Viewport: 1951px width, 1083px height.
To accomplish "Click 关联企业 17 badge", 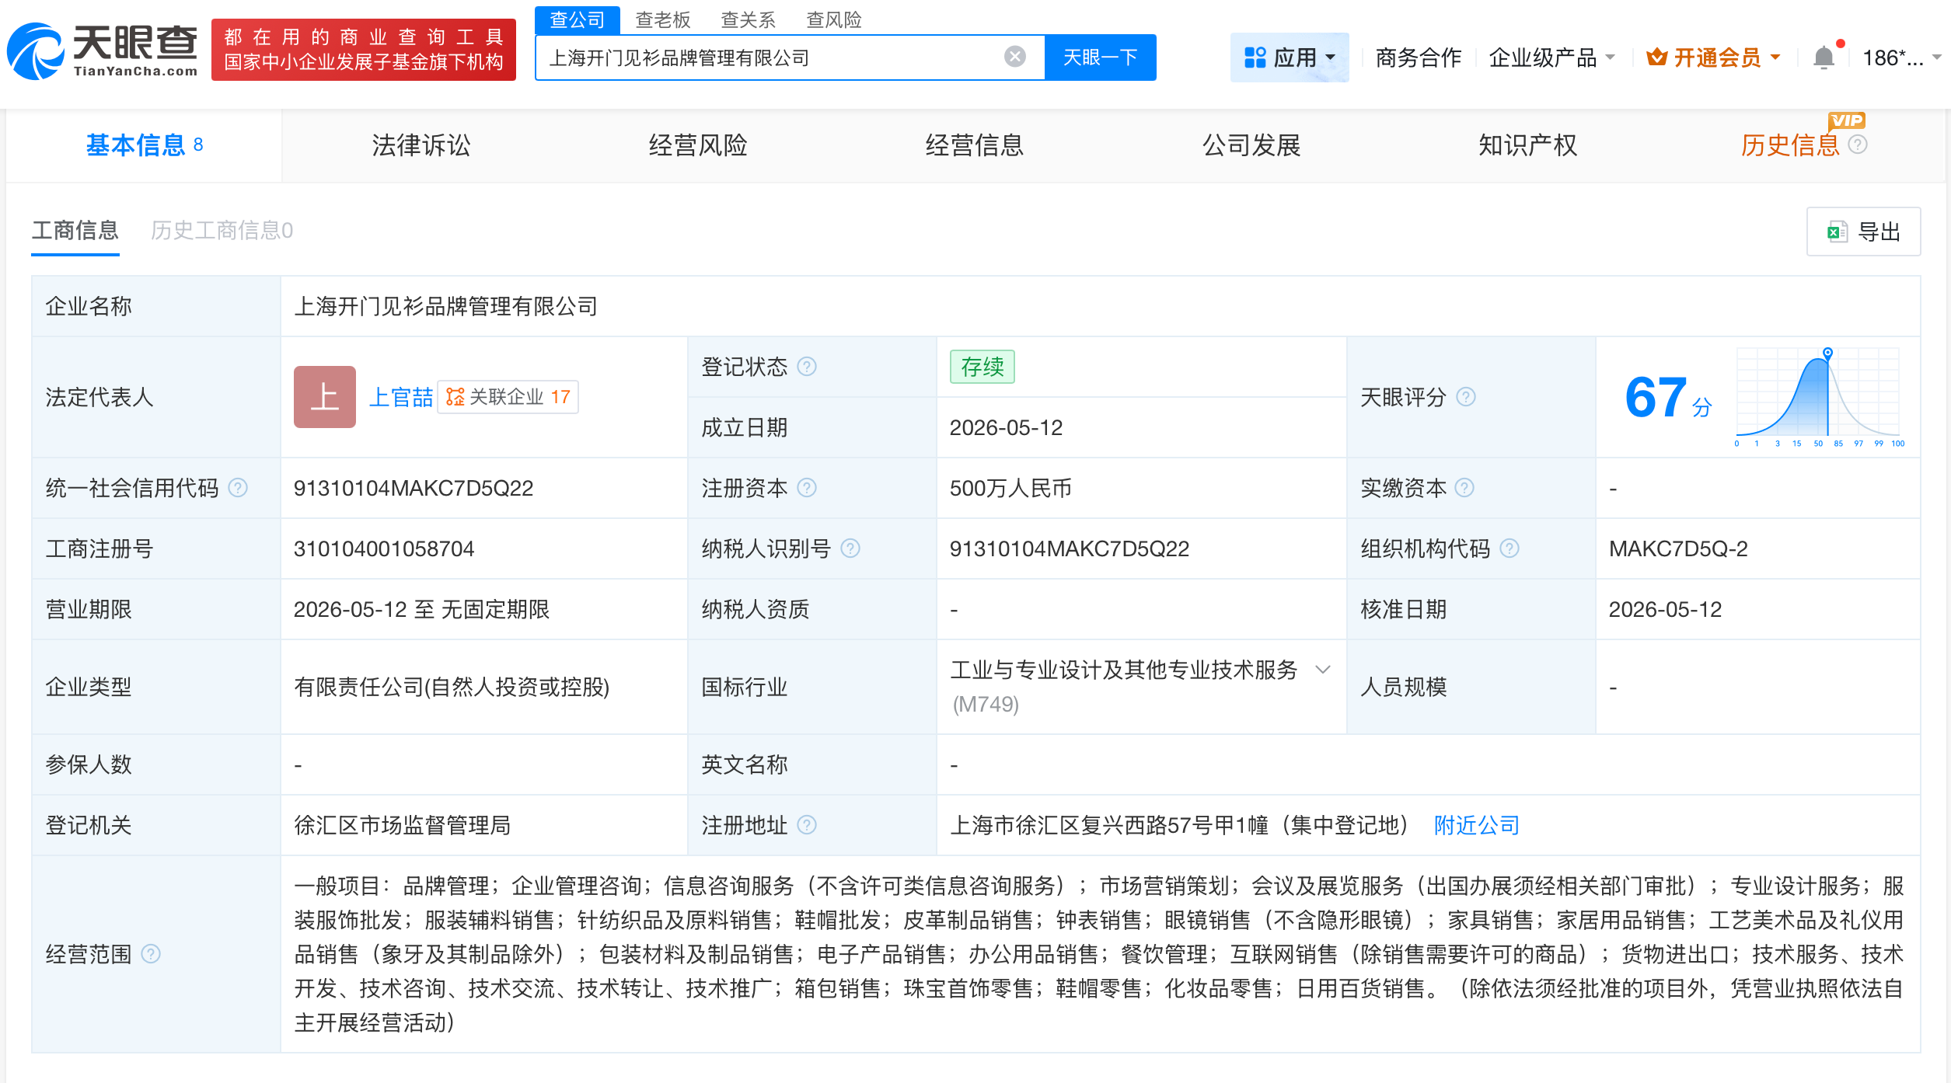I will pyautogui.click(x=508, y=397).
